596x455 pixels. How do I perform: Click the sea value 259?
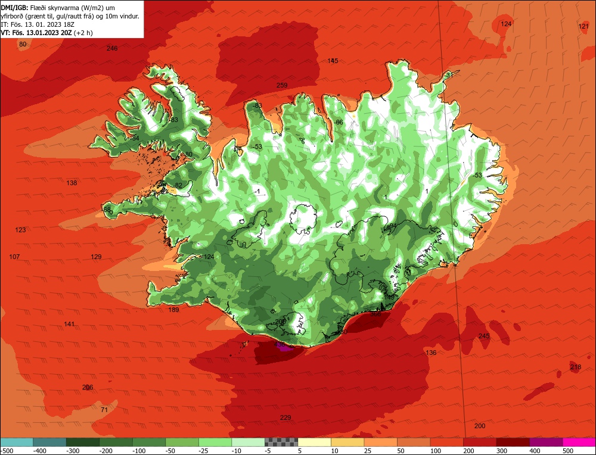coord(282,85)
